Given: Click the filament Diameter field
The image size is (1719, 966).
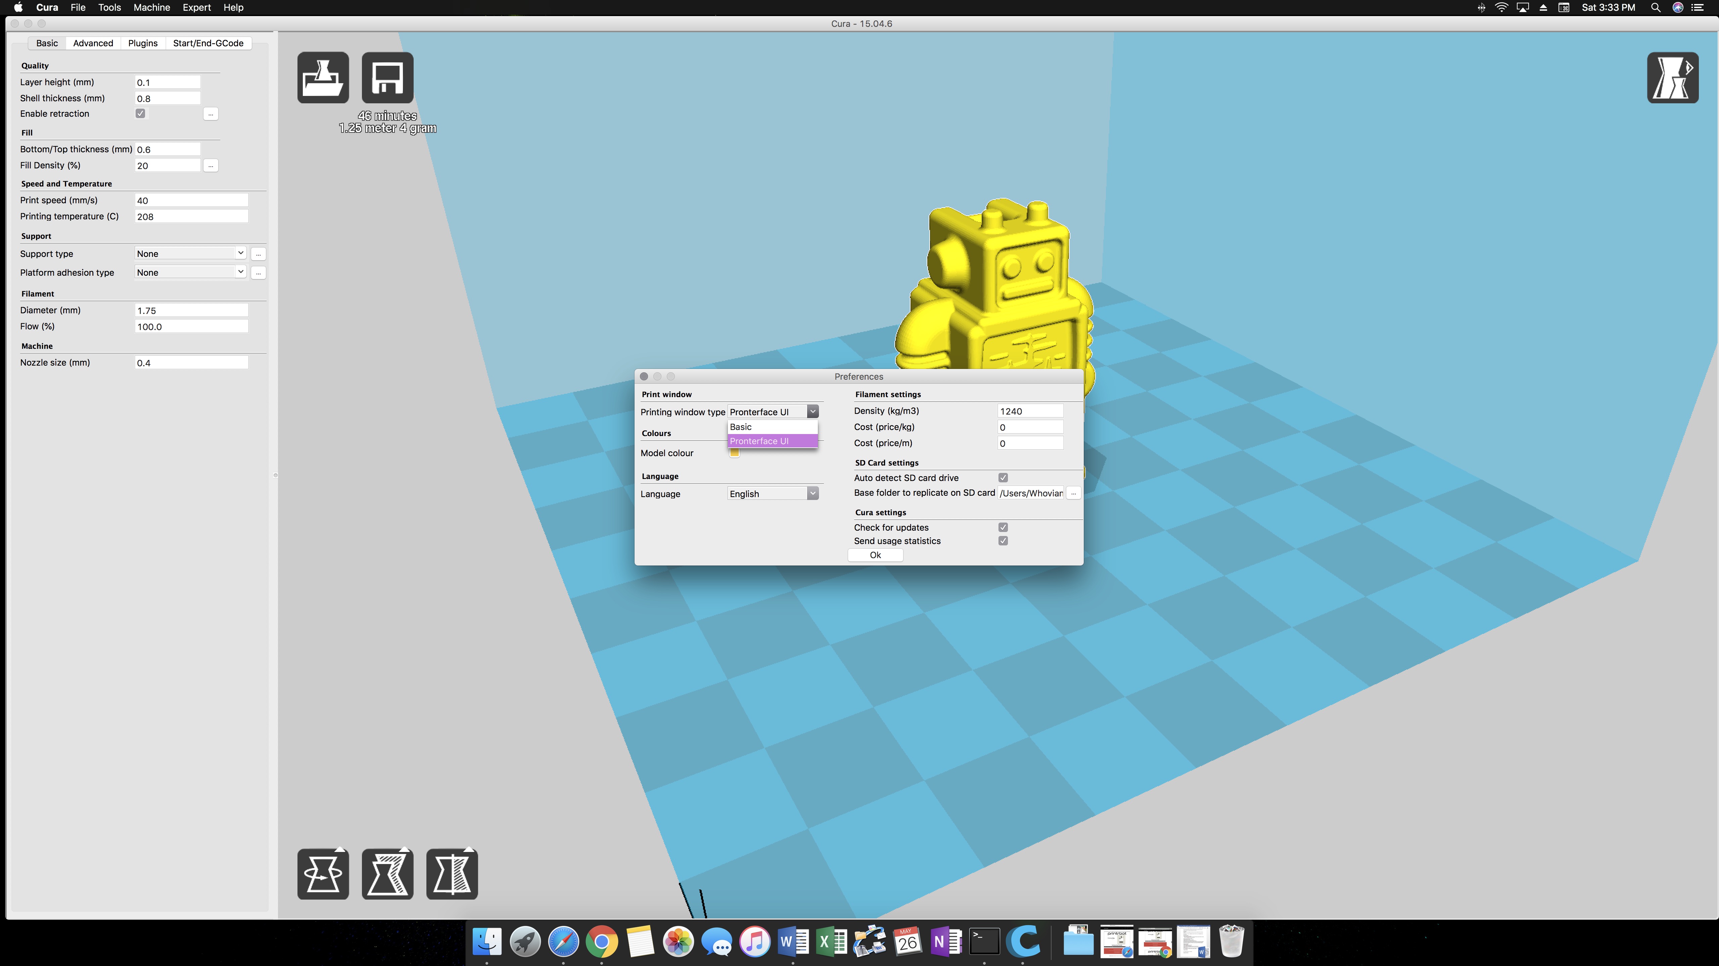Looking at the screenshot, I should pyautogui.click(x=191, y=310).
